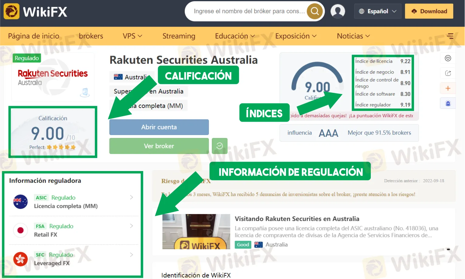Click Rakuten Securities Australia title
The height and width of the screenshot is (279, 465).
coord(184,60)
